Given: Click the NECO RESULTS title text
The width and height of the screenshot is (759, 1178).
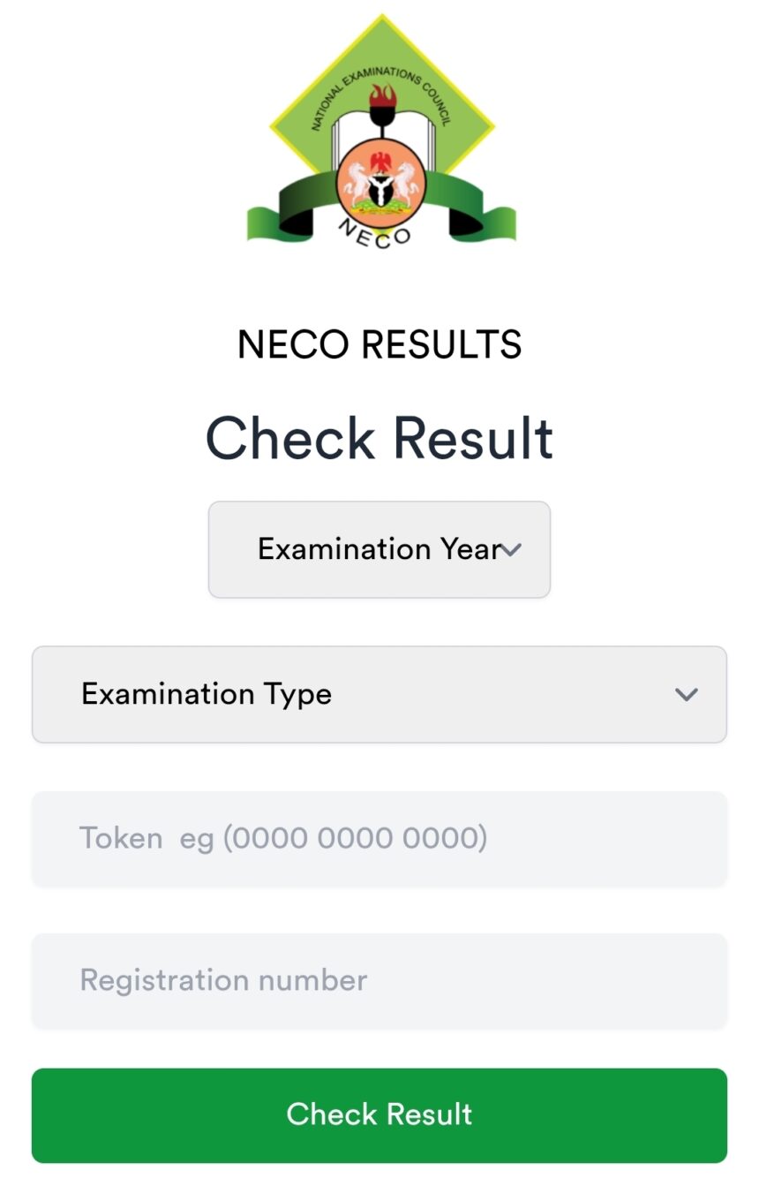Looking at the screenshot, I should [379, 344].
